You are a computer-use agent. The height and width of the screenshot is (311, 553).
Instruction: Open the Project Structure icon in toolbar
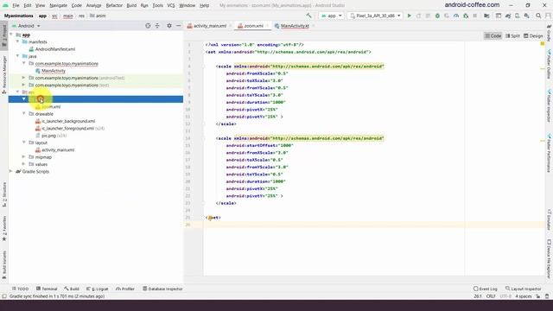486,16
